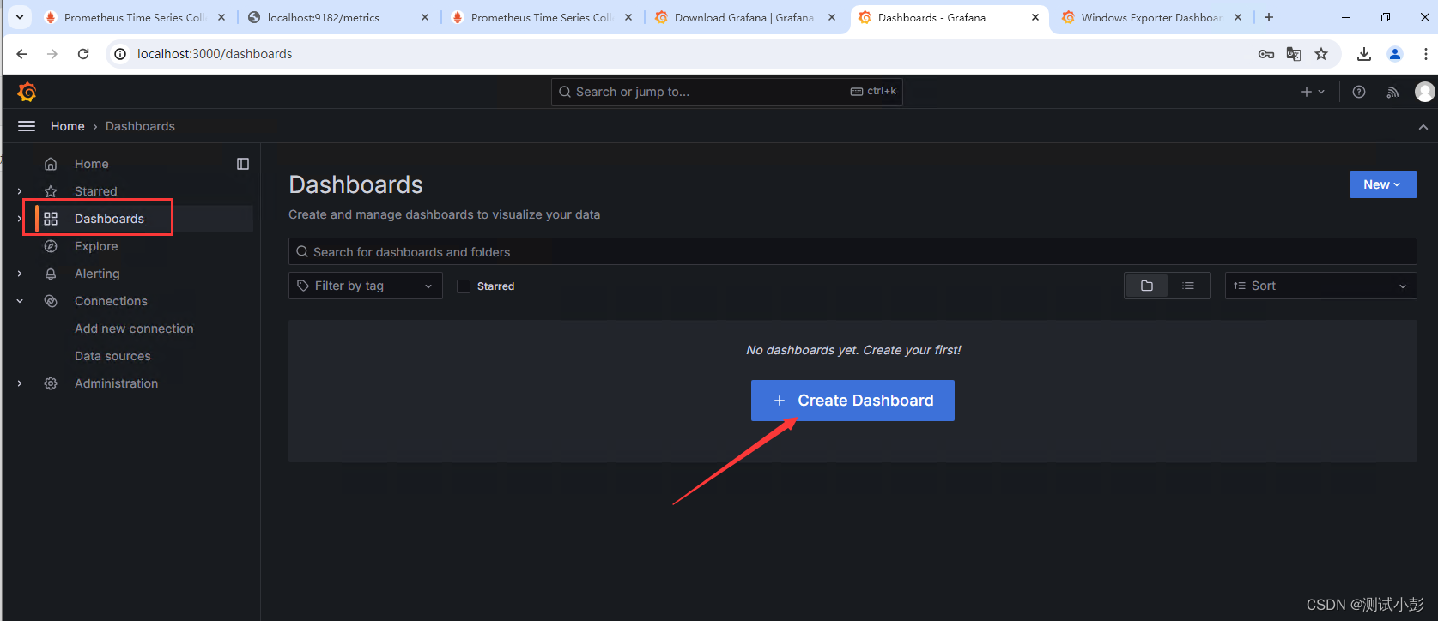Screen dimensions: 1438x621
Task: Close the Dashboards - Grafana tab
Action: click(x=1035, y=17)
